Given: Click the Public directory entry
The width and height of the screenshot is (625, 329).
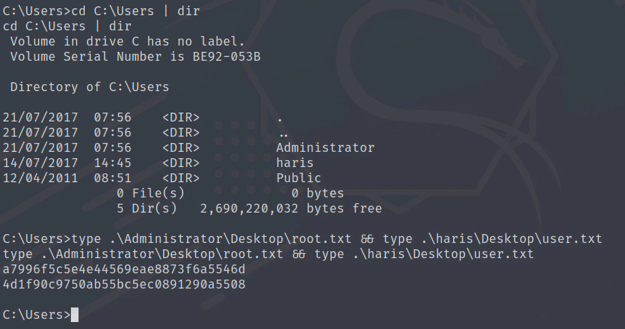Looking at the screenshot, I should click(298, 178).
